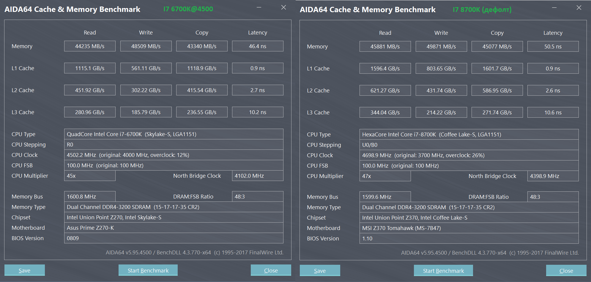This screenshot has height=282, width=591.
Task: Click the QuadCore Intel Core i7-6700K CPU Type field
Action: pyautogui.click(x=174, y=134)
